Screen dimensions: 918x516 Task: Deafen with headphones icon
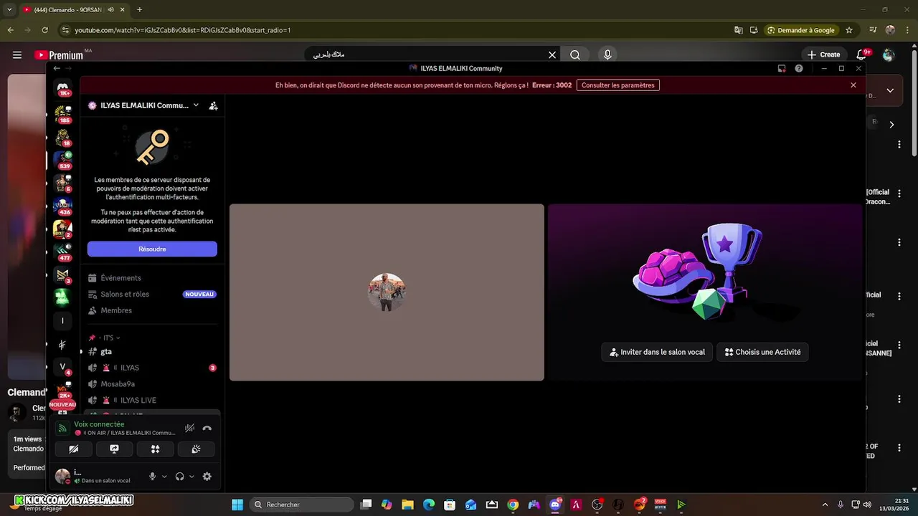pyautogui.click(x=179, y=477)
